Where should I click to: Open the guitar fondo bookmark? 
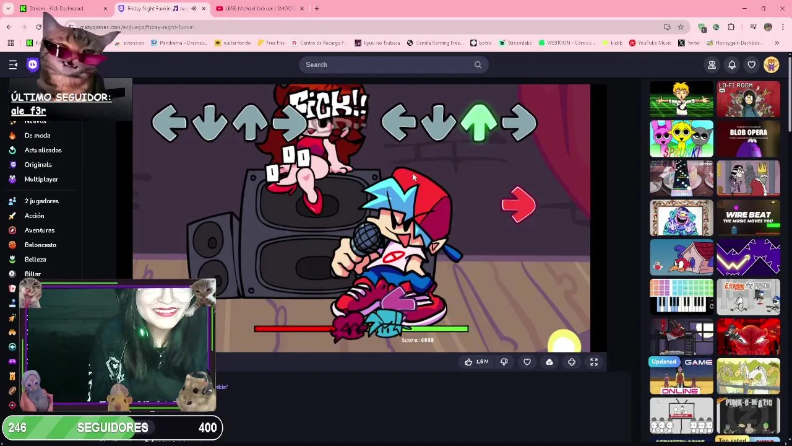(x=233, y=43)
